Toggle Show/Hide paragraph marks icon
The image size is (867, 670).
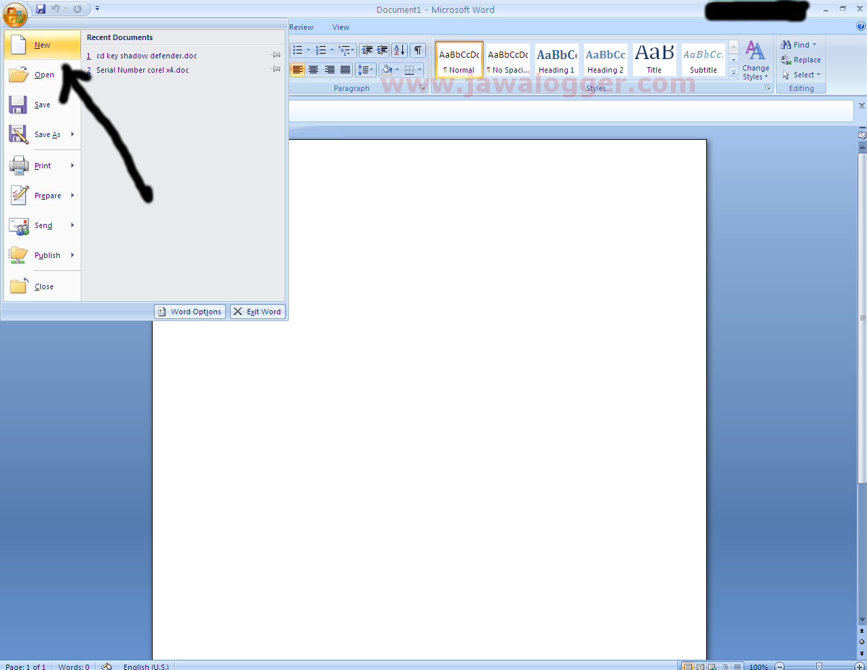tap(418, 50)
